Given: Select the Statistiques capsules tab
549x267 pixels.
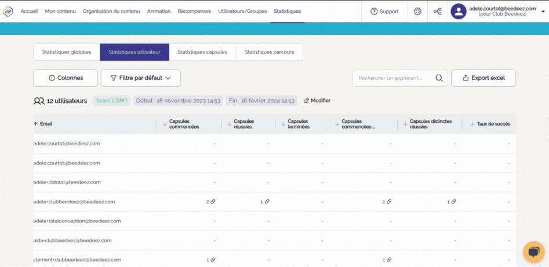Looking at the screenshot, I should 202,52.
